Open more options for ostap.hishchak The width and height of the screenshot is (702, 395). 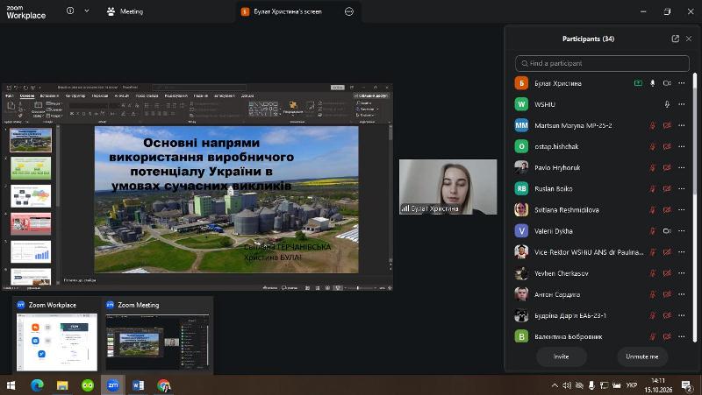click(x=682, y=146)
